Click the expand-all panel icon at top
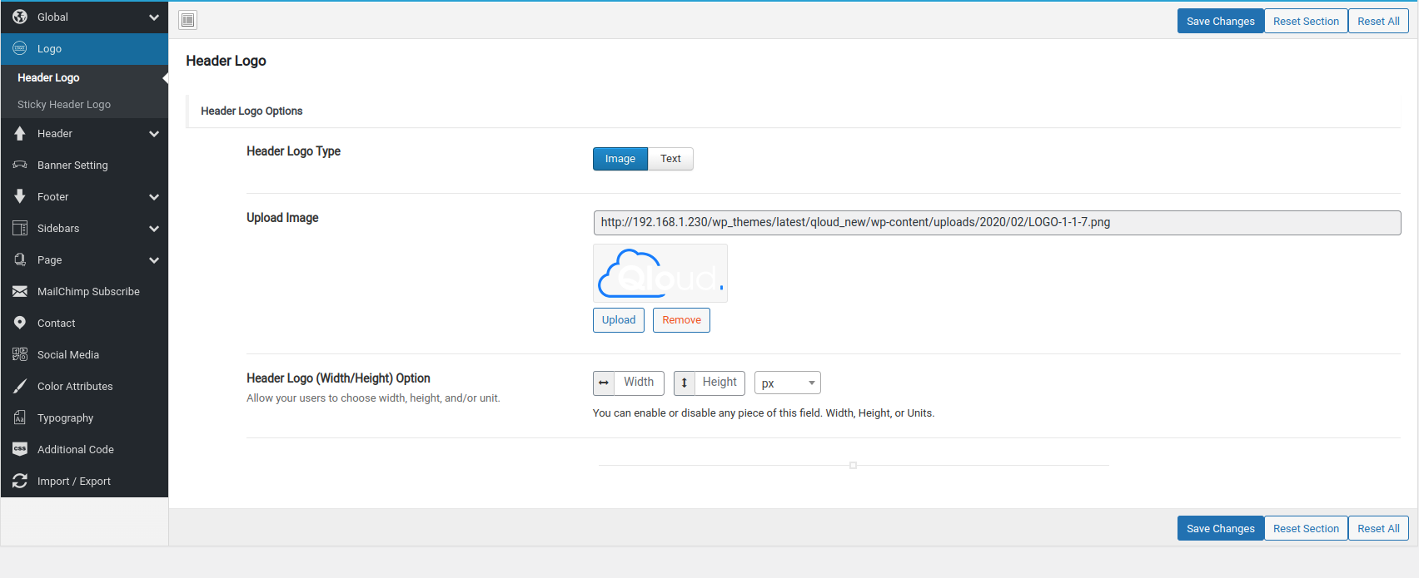The image size is (1419, 578). coord(188,20)
